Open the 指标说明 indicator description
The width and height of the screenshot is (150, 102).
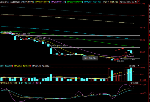tap(134, 83)
